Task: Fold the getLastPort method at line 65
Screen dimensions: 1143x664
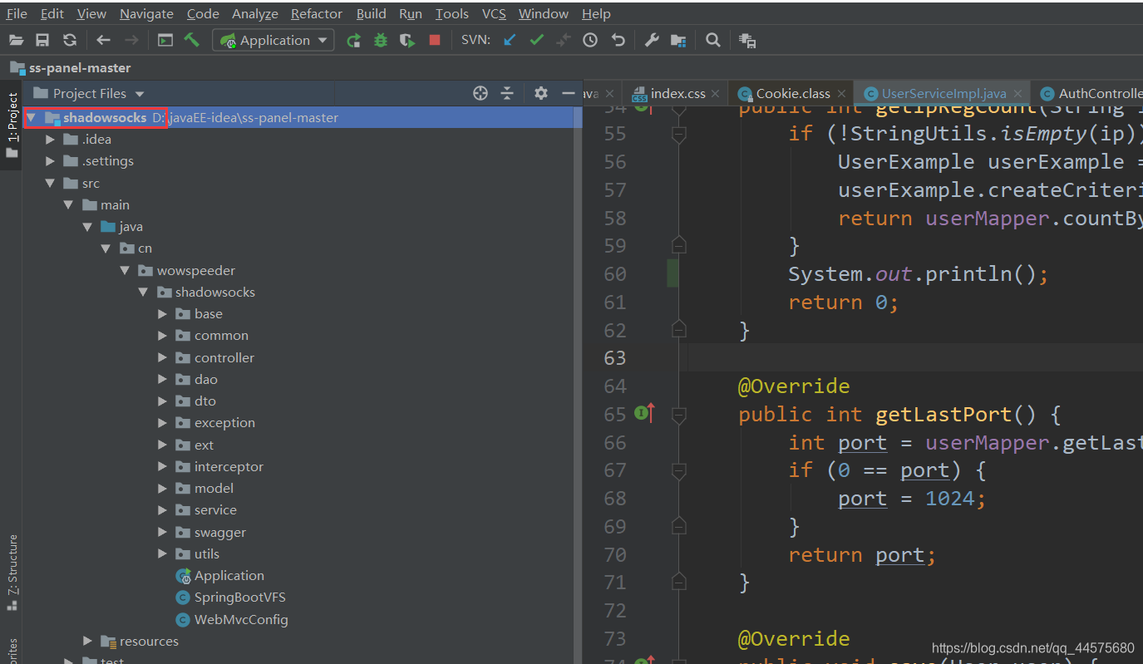Action: [679, 413]
